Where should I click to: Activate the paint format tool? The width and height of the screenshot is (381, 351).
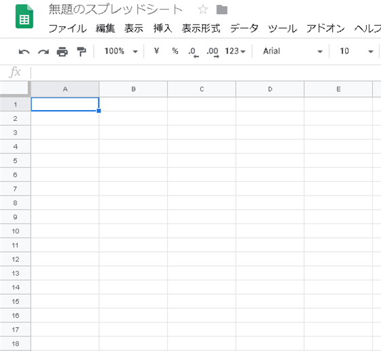[x=81, y=52]
